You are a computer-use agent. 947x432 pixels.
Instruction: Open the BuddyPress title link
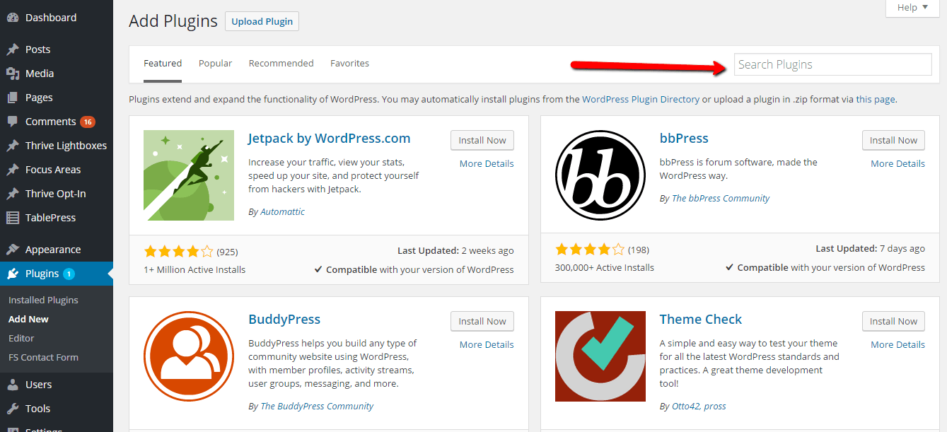point(284,320)
